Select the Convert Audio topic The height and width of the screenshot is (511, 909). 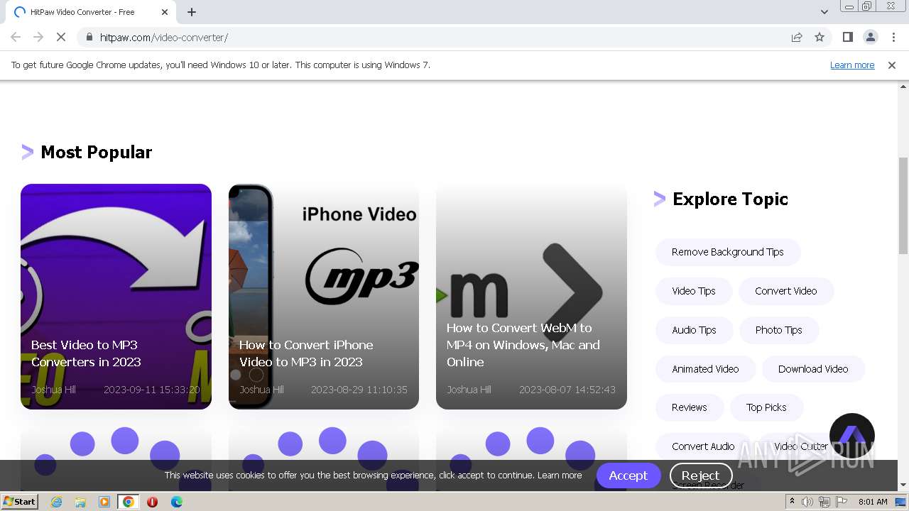703,446
